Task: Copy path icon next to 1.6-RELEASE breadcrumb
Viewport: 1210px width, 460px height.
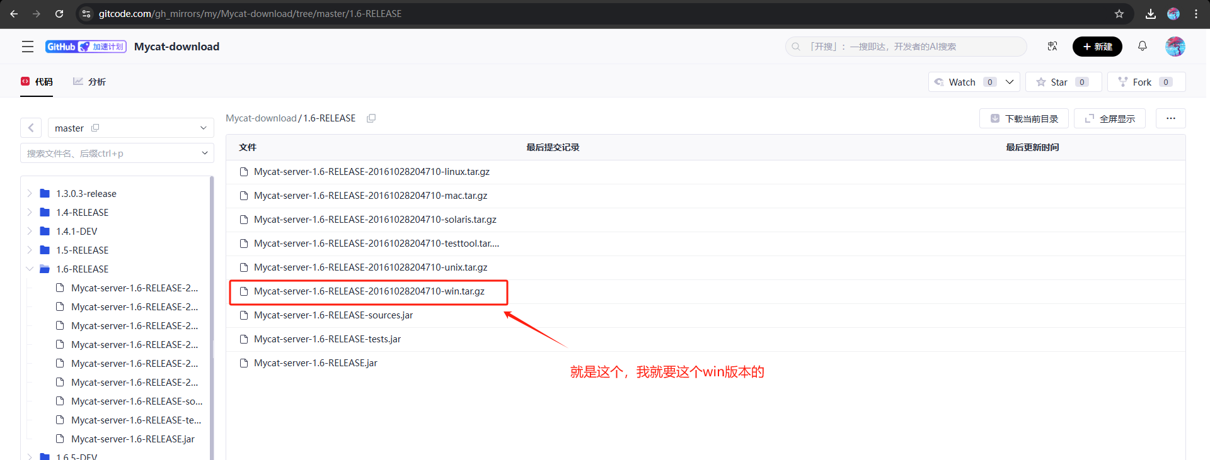Action: (371, 118)
